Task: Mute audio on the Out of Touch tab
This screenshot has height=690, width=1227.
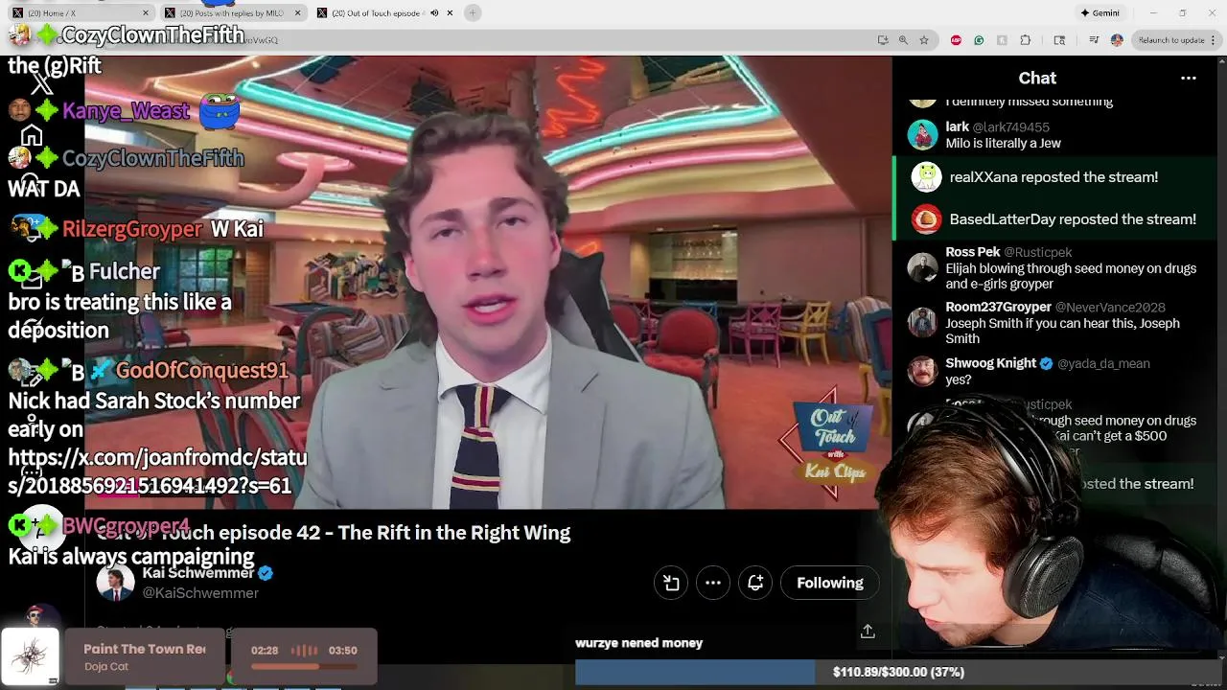Action: tap(434, 12)
